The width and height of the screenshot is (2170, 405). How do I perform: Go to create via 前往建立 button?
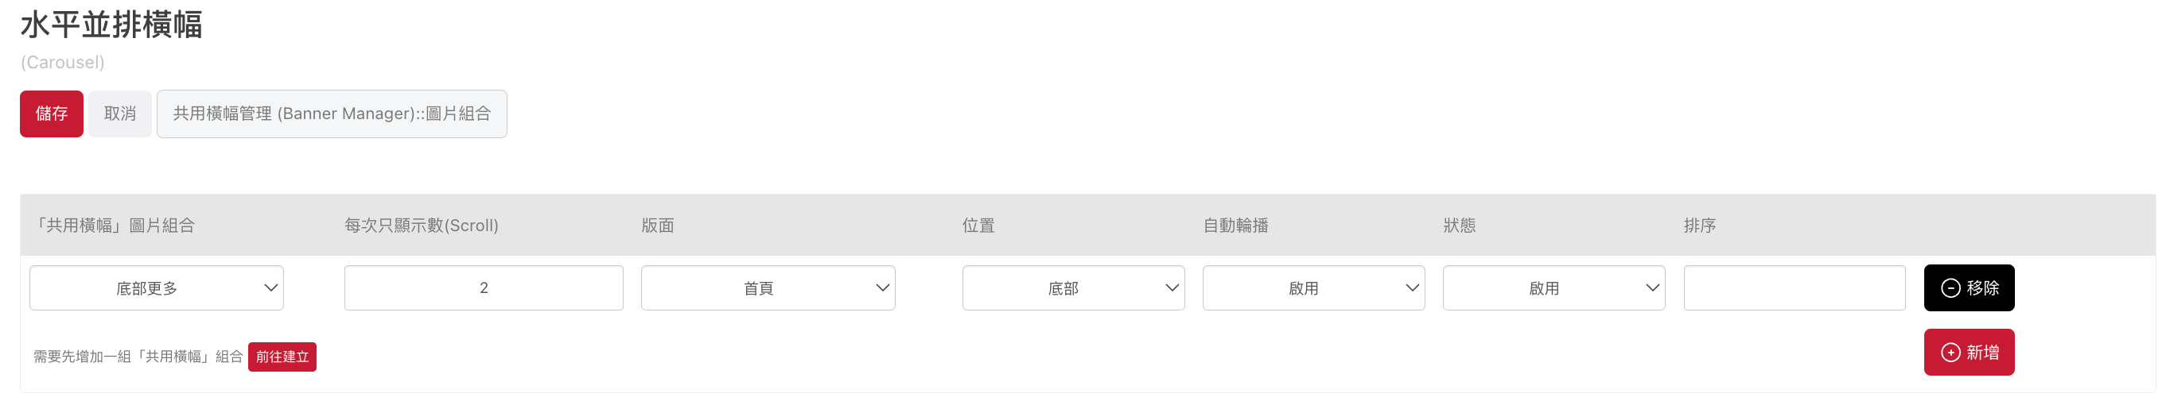tap(282, 357)
